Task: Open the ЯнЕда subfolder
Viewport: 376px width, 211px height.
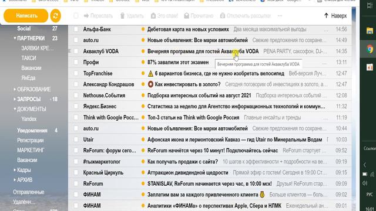Action: coord(28,78)
